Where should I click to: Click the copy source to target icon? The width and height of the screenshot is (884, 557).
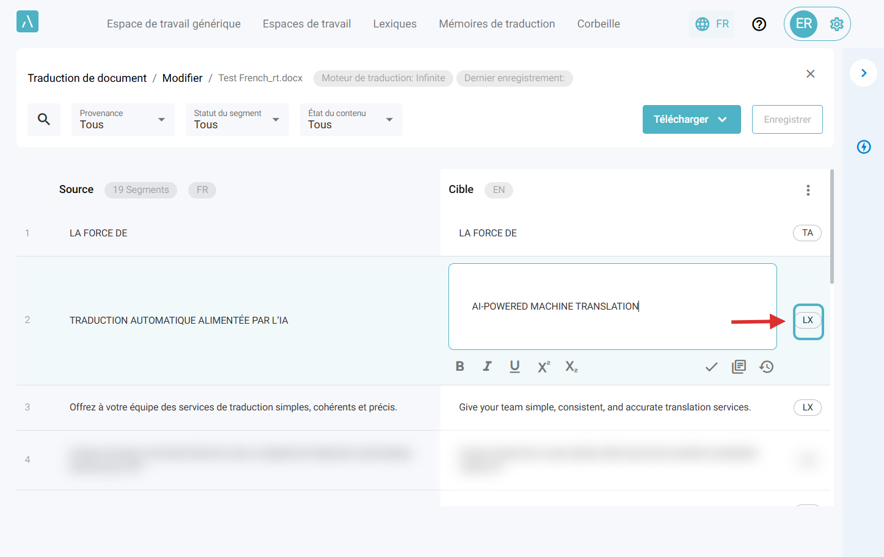[739, 367]
